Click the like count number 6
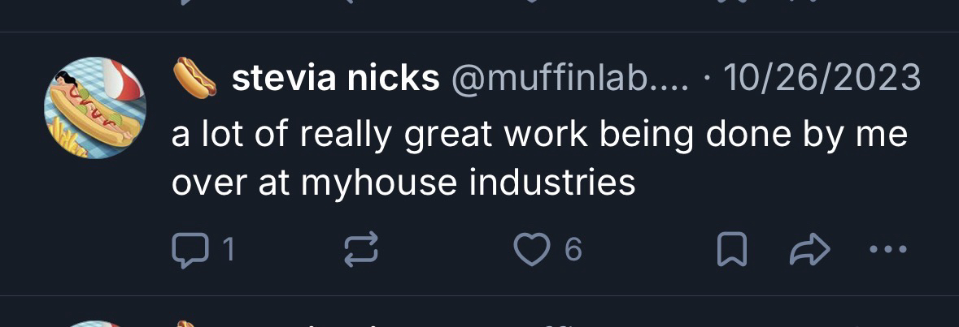959x327 pixels. click(x=573, y=252)
